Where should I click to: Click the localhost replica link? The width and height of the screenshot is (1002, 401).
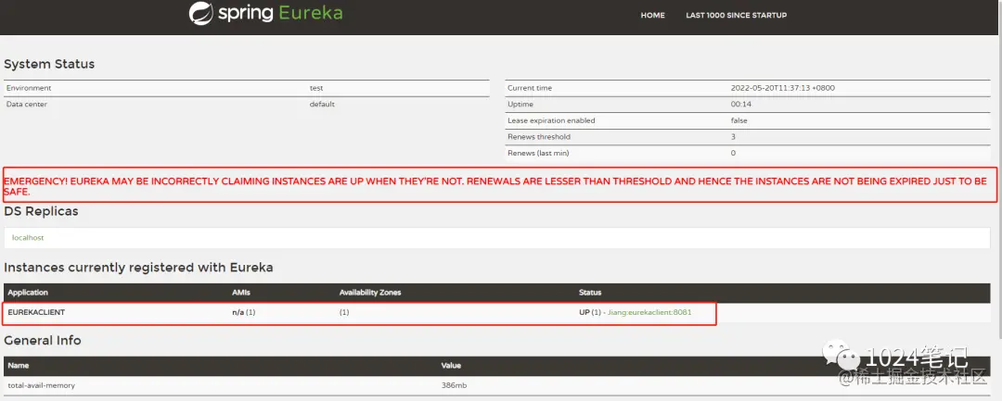click(x=28, y=238)
